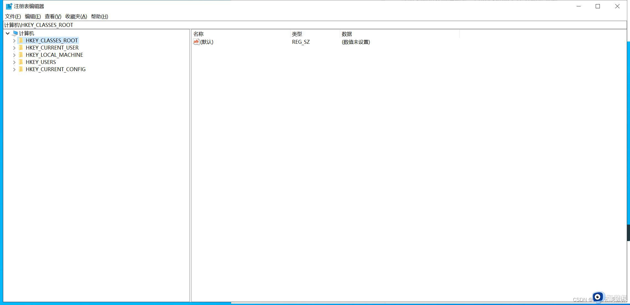Select the HKEY_CURRENT_USER tree label
Image resolution: width=630 pixels, height=305 pixels.
(x=52, y=48)
